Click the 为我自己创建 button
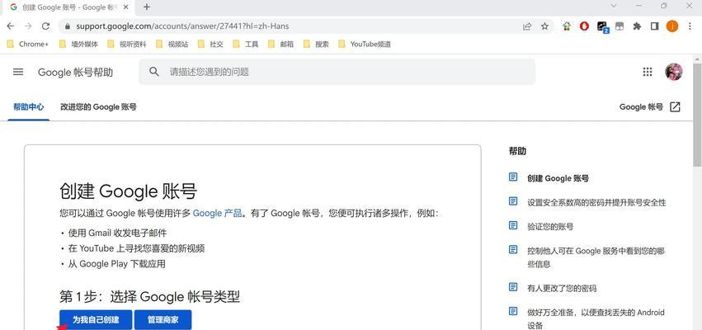 point(96,320)
